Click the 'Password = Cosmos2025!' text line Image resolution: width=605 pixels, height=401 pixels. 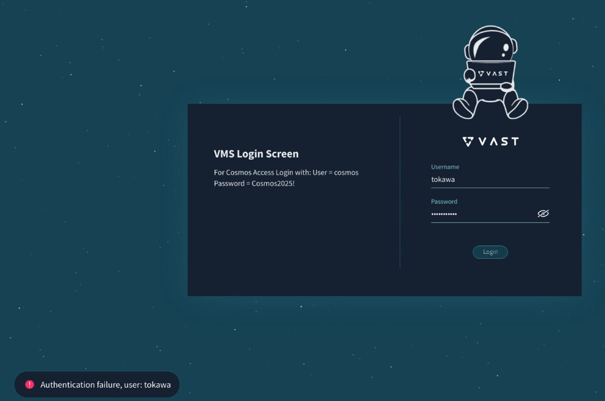(x=254, y=184)
